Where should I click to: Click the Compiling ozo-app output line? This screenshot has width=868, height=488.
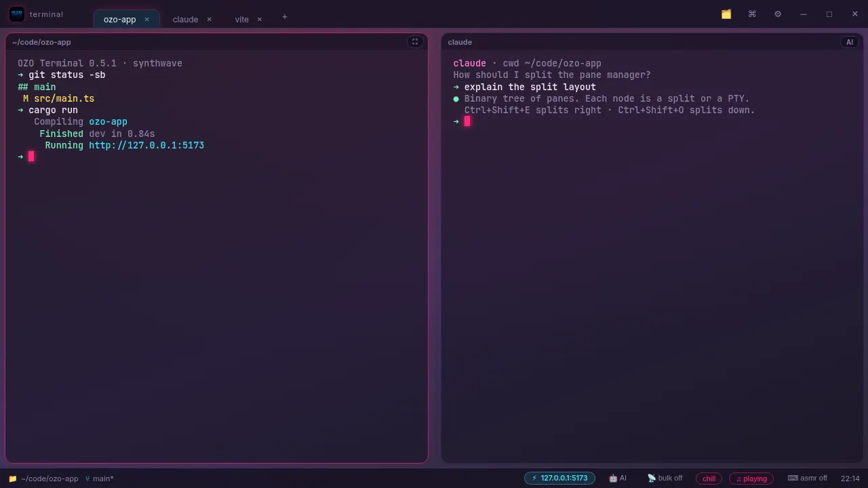point(81,121)
